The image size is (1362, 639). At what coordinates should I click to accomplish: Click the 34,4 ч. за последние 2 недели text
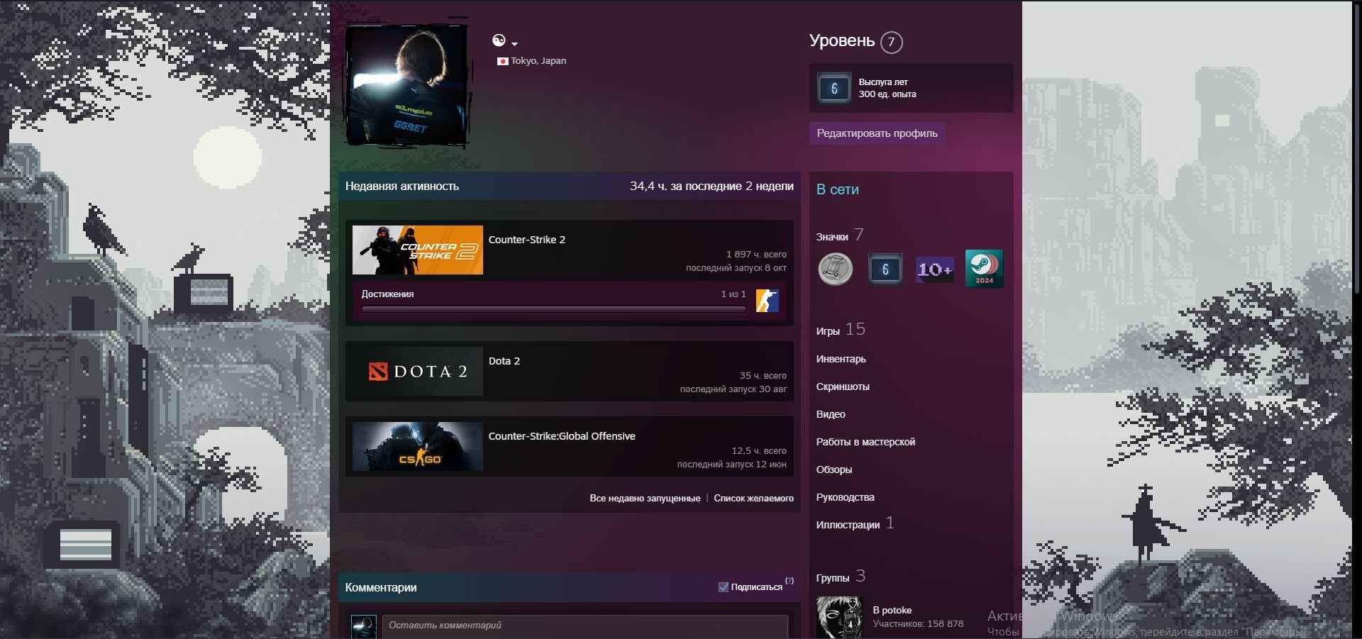click(x=712, y=186)
